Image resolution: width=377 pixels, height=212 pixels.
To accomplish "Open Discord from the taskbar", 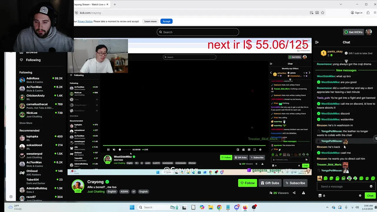I will click(x=237, y=207).
